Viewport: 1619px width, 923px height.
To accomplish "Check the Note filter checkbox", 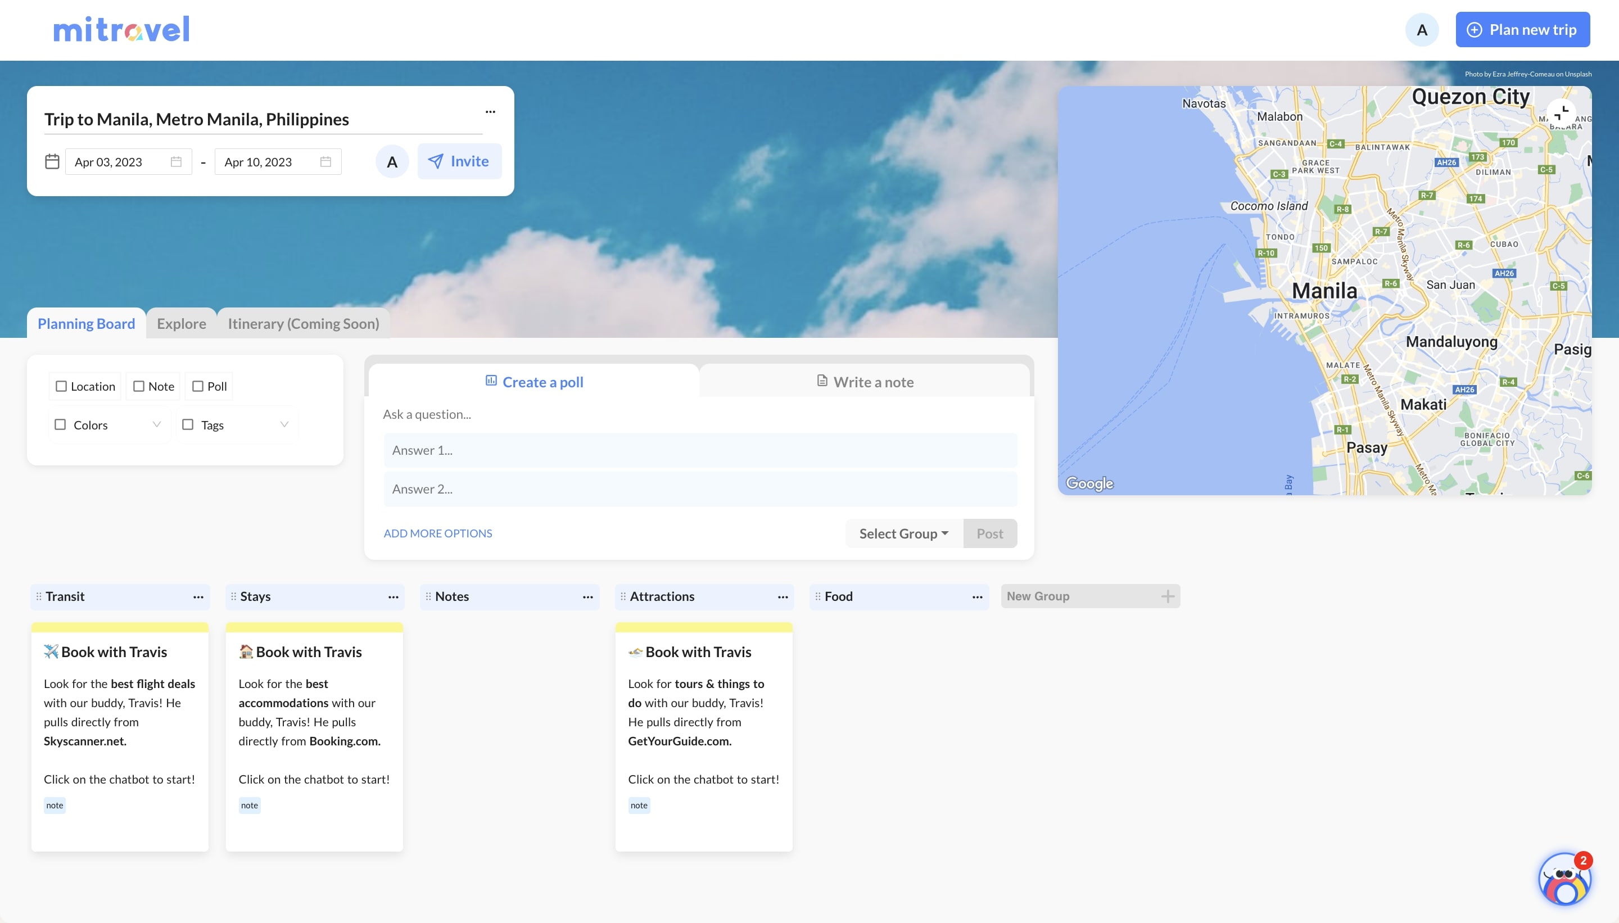I will click(139, 386).
